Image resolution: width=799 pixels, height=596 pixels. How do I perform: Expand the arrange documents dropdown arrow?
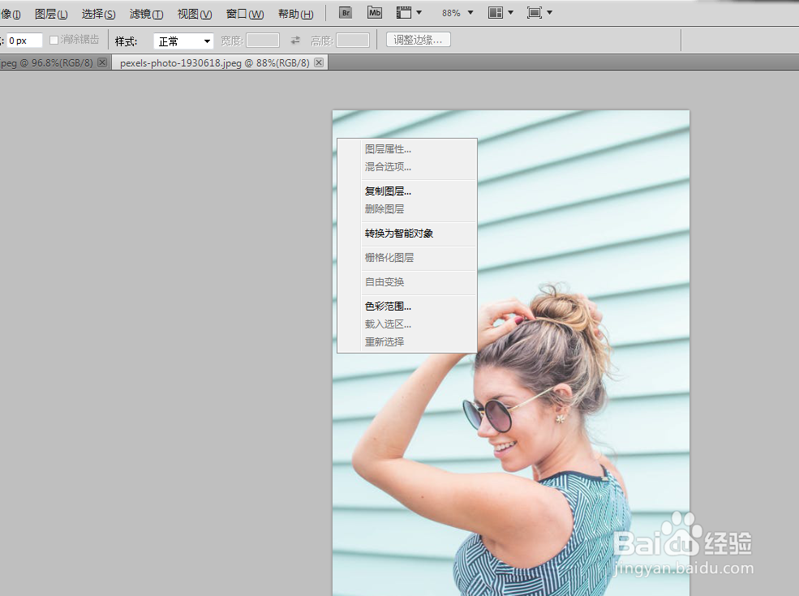coord(510,13)
